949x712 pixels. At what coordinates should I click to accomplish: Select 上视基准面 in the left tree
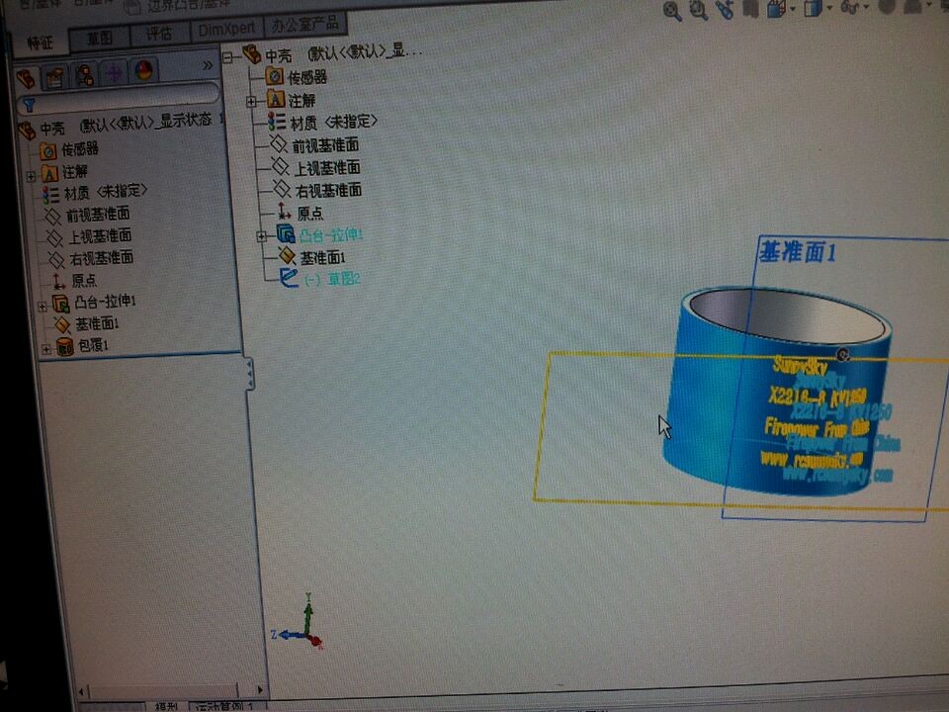tap(101, 236)
